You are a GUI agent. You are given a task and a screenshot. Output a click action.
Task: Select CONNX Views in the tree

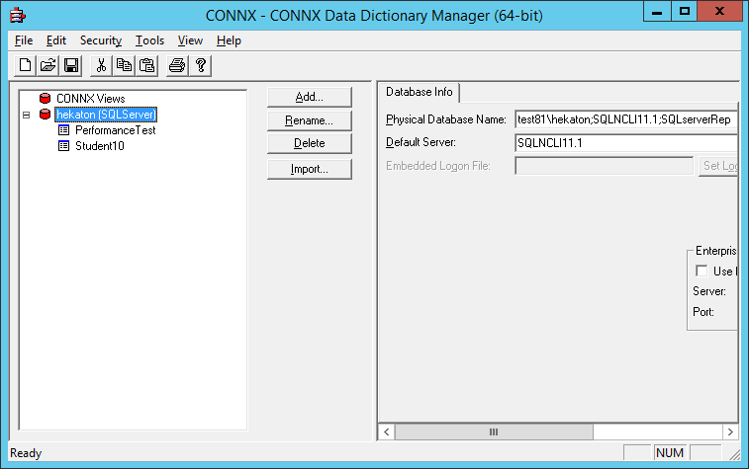[x=91, y=99]
